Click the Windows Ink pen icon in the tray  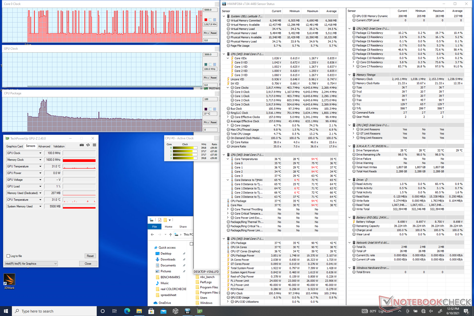click(x=440, y=311)
